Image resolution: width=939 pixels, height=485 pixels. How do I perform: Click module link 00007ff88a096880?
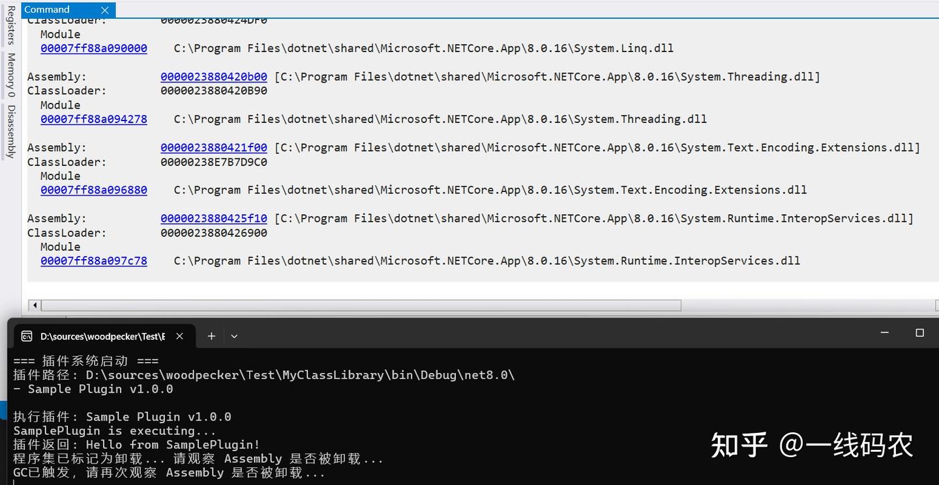[93, 189]
